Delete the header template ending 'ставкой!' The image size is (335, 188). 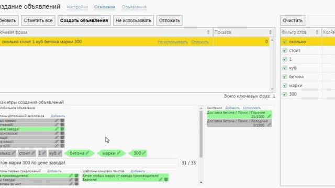tap(62, 125)
